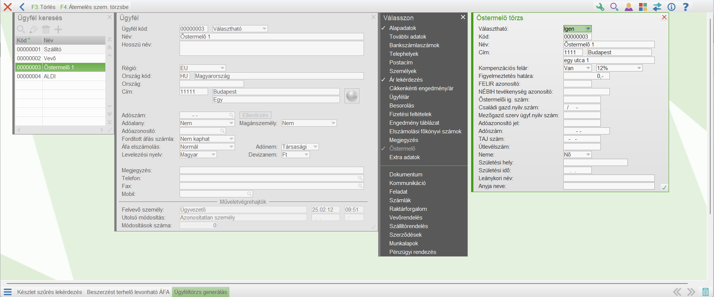Viewport: 714px width, 297px height.
Task: Click the magnifier search icon in top toolbar
Action: click(x=614, y=7)
